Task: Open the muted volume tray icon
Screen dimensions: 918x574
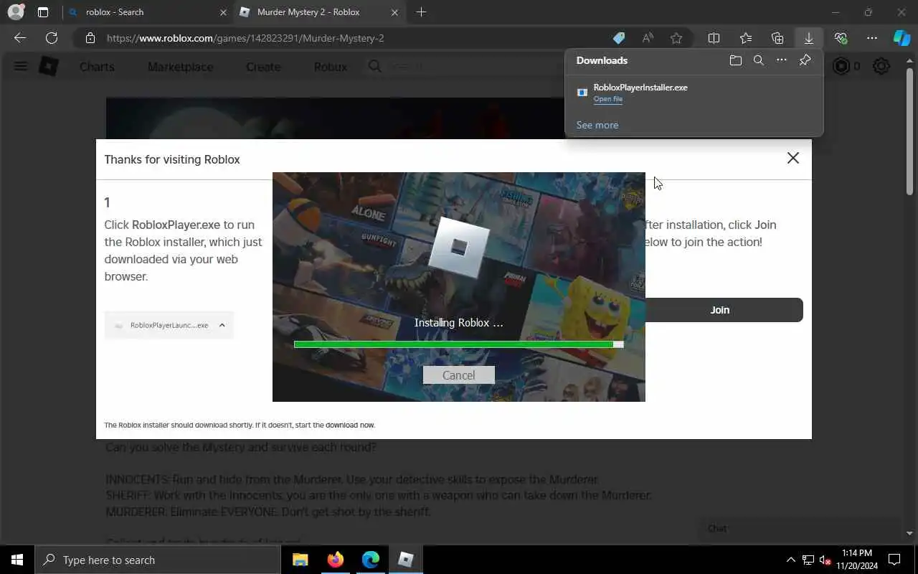Action: (825, 560)
